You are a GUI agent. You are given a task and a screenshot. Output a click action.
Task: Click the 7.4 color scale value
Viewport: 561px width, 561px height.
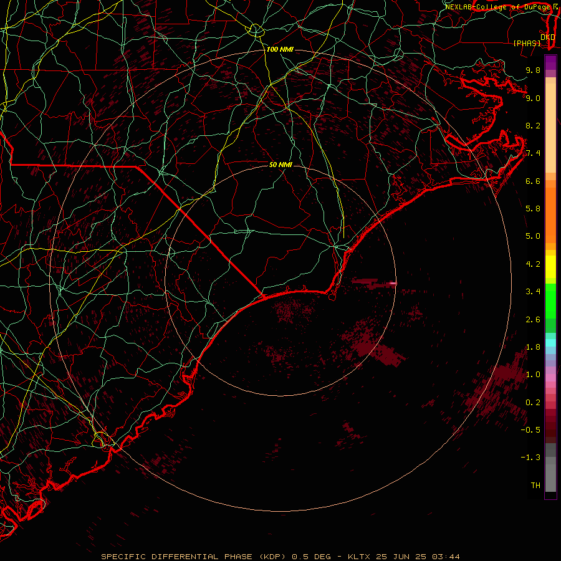533,153
